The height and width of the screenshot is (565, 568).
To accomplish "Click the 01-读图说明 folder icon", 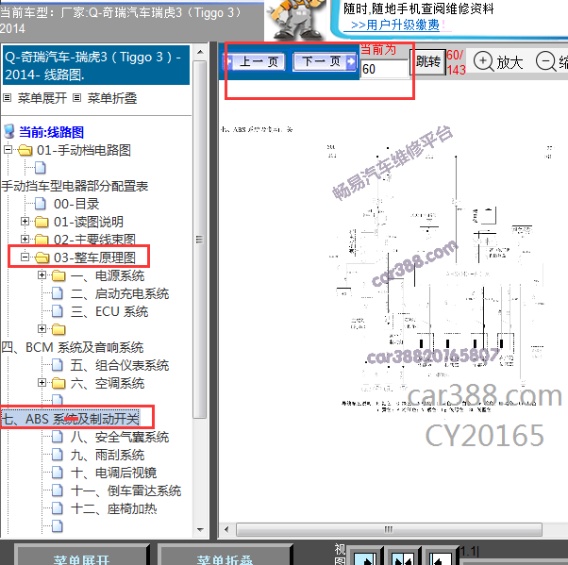I will click(x=42, y=222).
